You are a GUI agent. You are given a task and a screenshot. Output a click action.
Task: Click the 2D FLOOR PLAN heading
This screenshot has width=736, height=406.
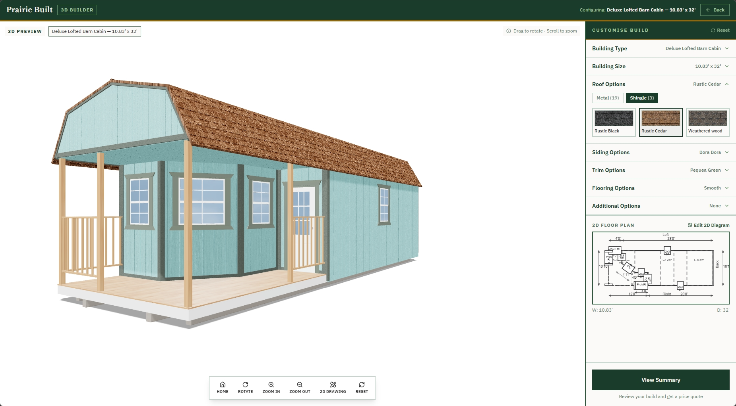[613, 225]
